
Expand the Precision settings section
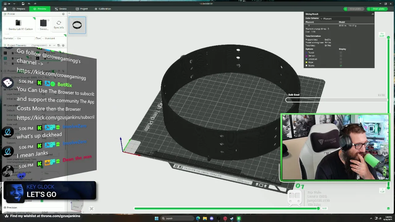coord(12,208)
